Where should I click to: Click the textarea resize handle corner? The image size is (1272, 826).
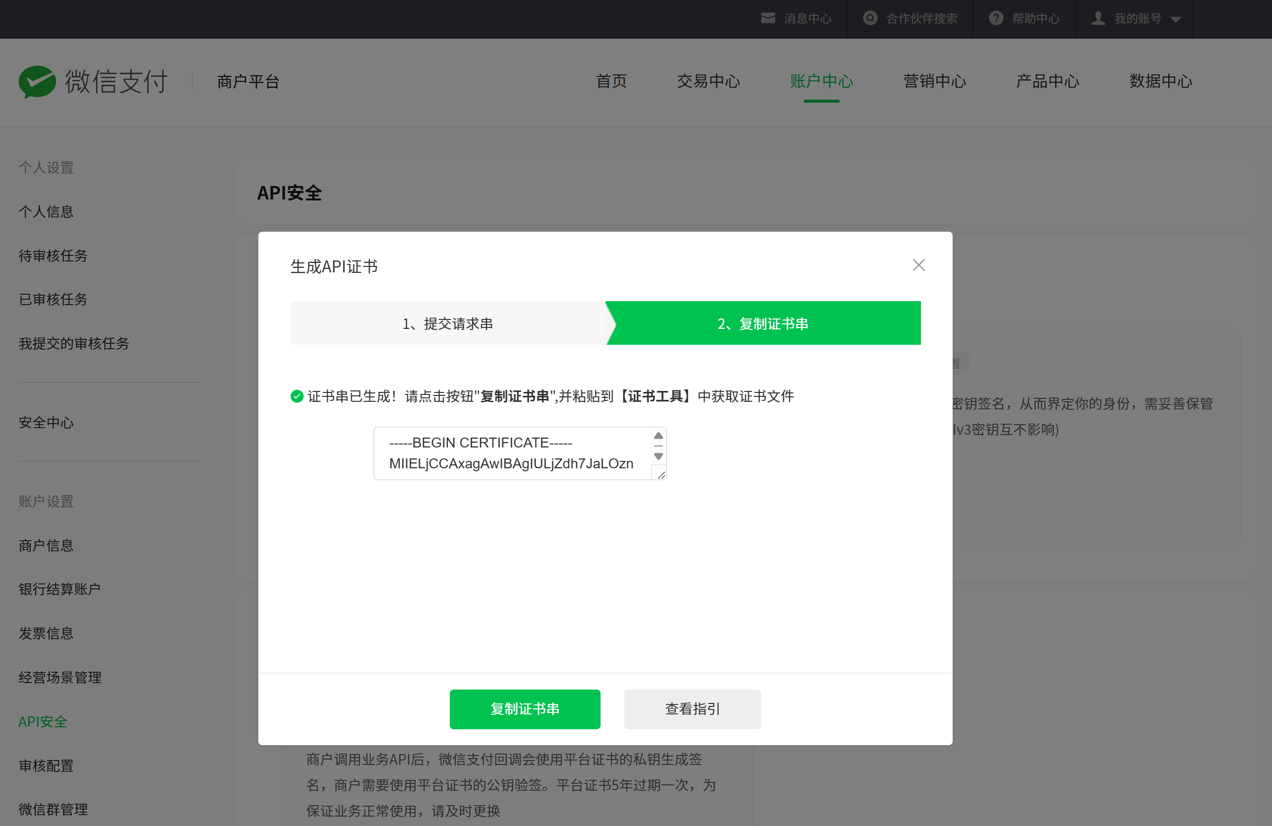(661, 475)
